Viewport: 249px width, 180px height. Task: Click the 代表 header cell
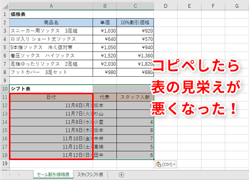click(x=105, y=97)
